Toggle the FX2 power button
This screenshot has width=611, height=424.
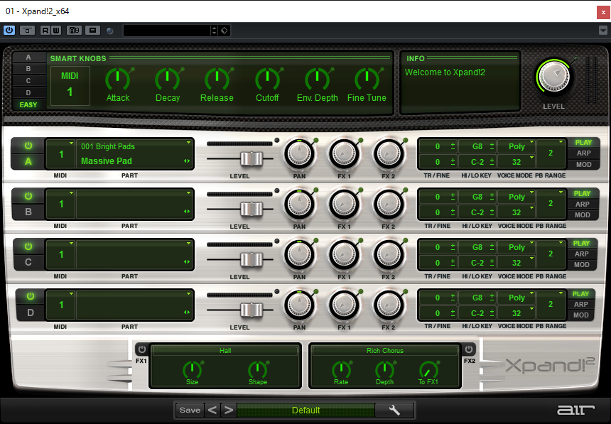pyautogui.click(x=469, y=349)
